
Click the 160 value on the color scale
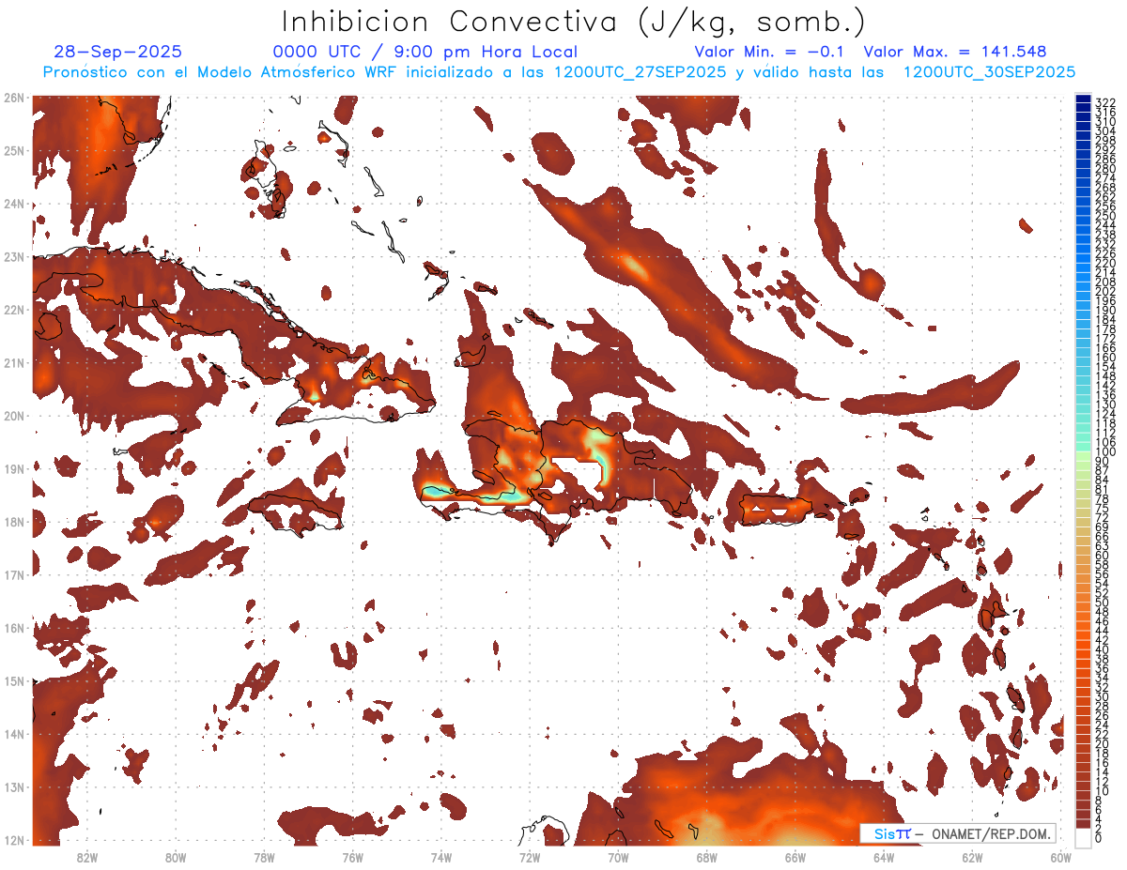pyautogui.click(x=1105, y=358)
